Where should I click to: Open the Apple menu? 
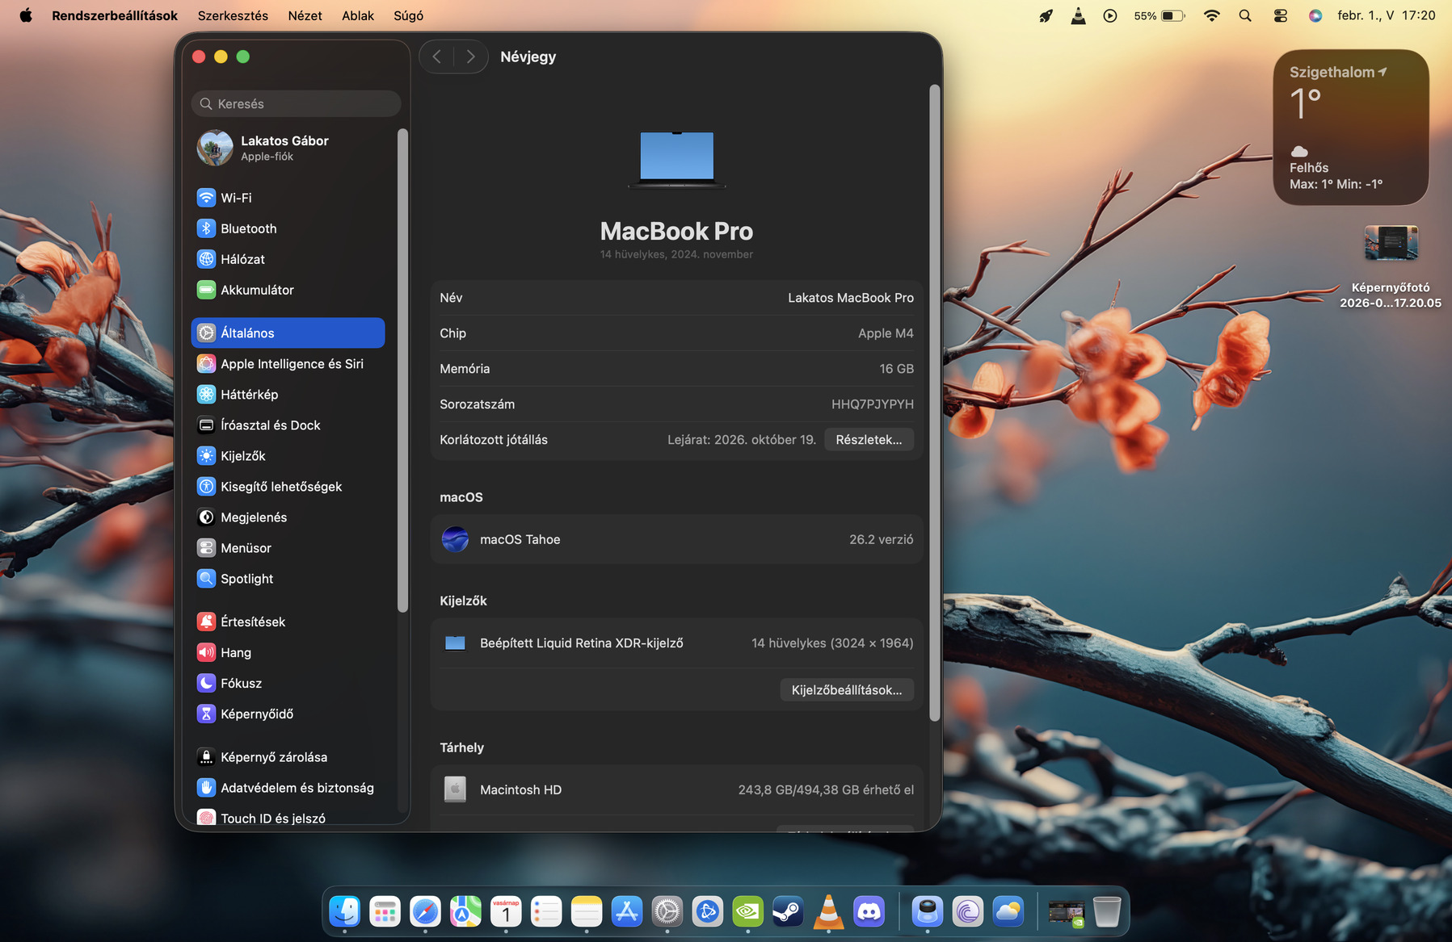pyautogui.click(x=26, y=15)
